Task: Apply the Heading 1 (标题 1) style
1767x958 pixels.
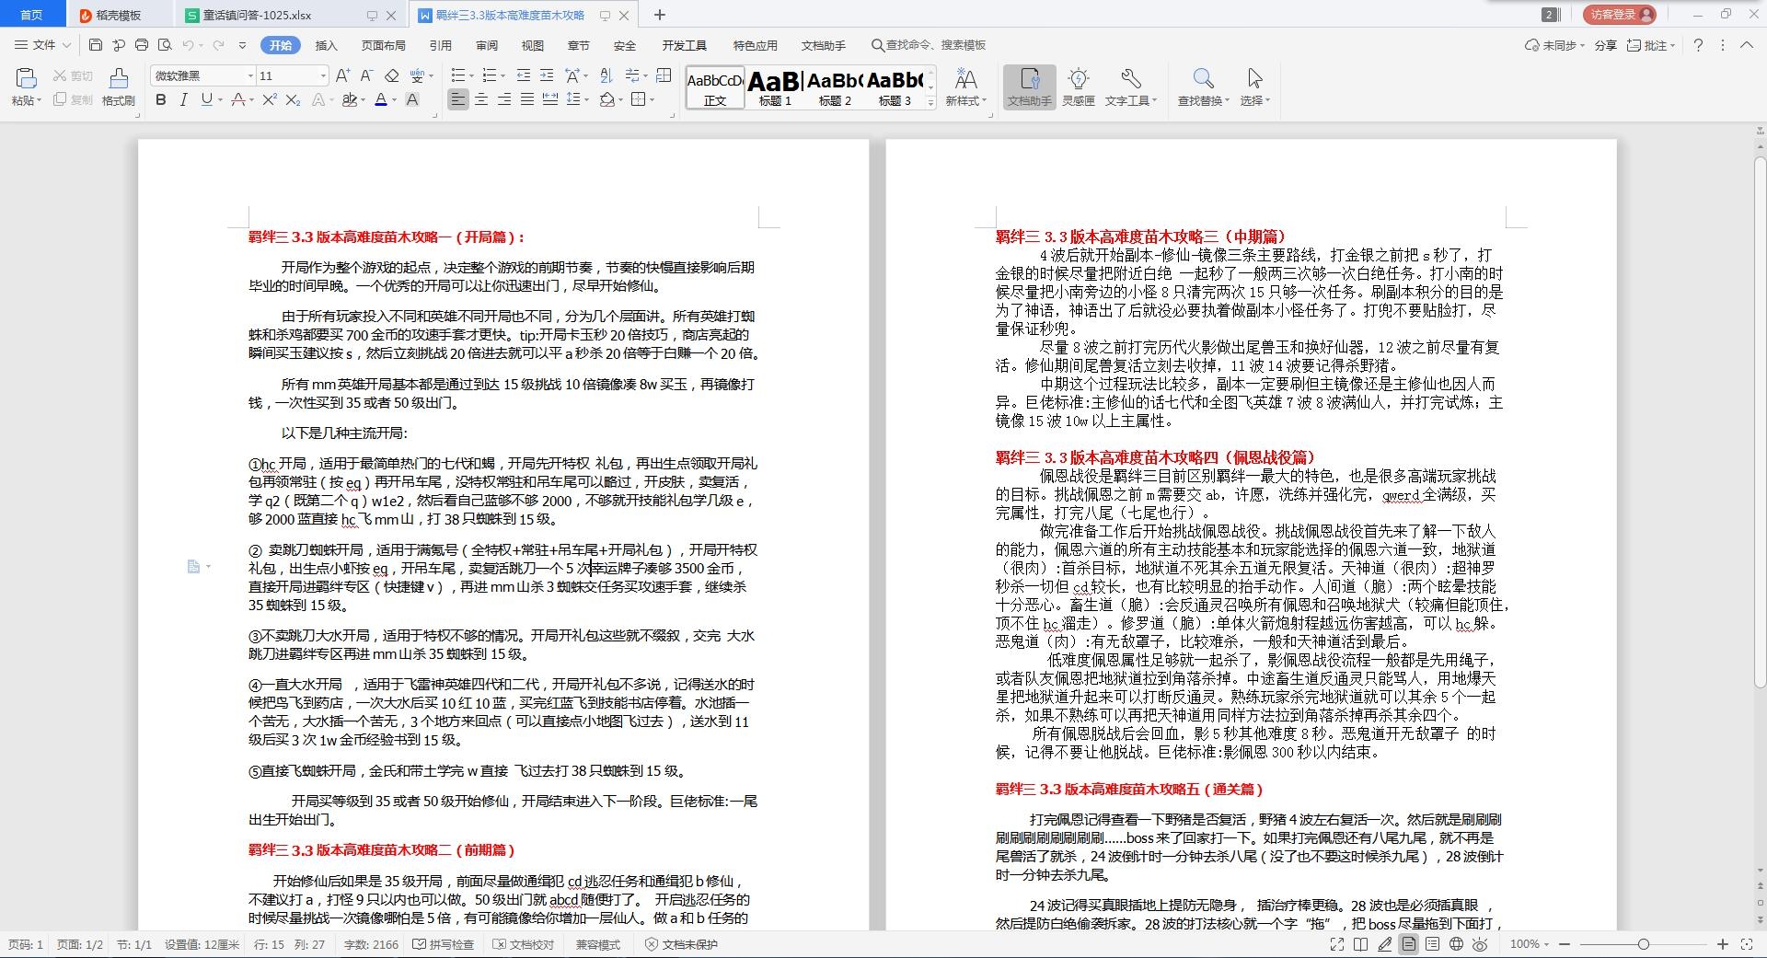Action: coord(775,88)
